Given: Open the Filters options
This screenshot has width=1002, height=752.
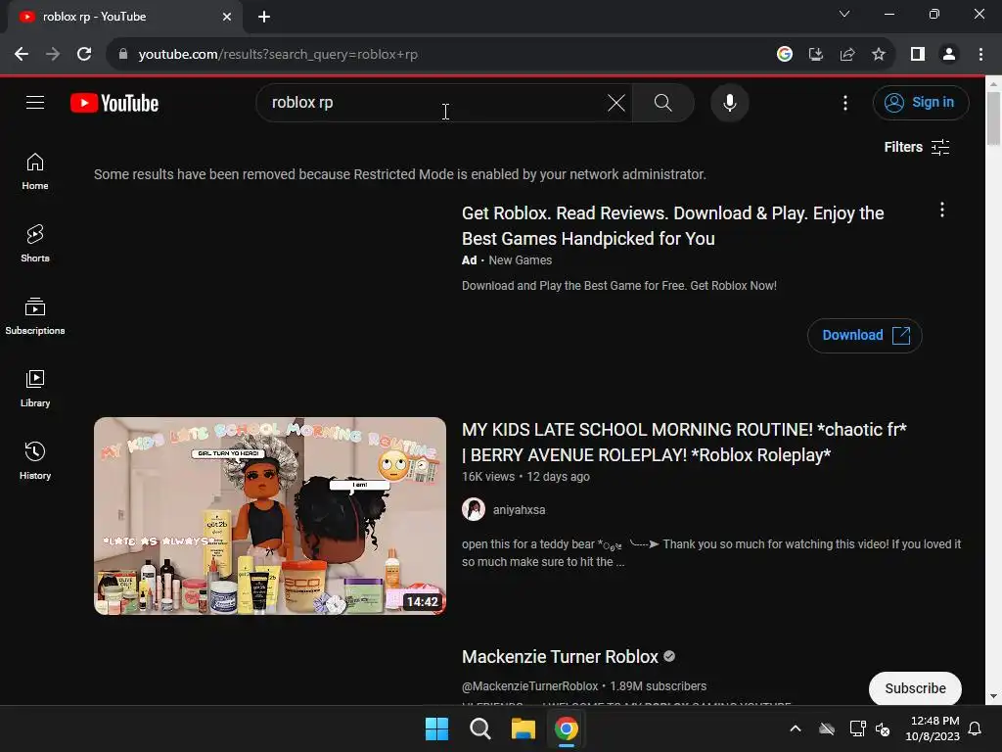Looking at the screenshot, I should (x=916, y=147).
